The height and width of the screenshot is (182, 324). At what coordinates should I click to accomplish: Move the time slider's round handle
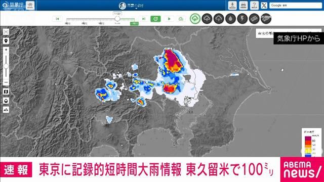point(117,19)
